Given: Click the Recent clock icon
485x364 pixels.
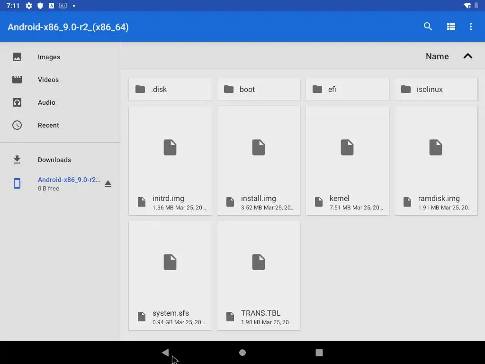Looking at the screenshot, I should click(x=17, y=125).
